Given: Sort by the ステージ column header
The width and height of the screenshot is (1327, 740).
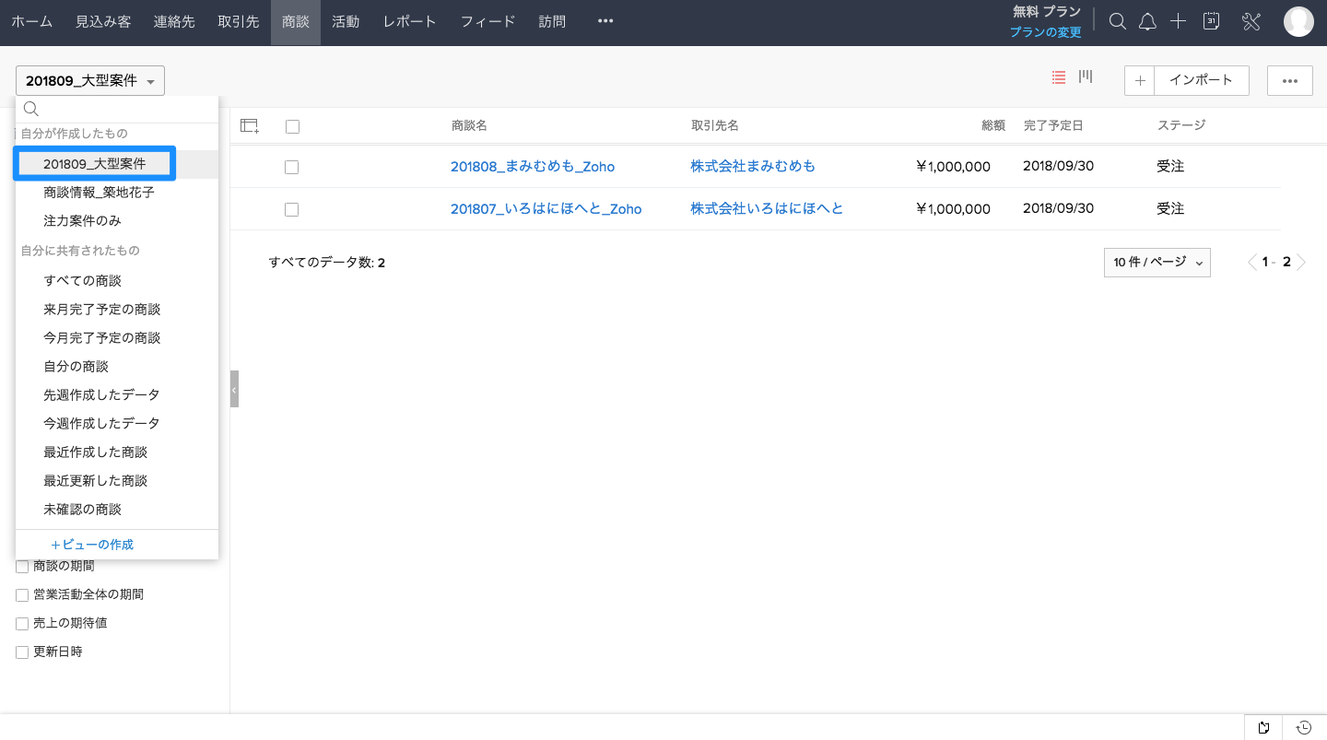Looking at the screenshot, I should tap(1181, 125).
